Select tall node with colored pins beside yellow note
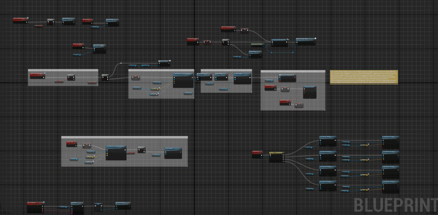 click(x=310, y=92)
